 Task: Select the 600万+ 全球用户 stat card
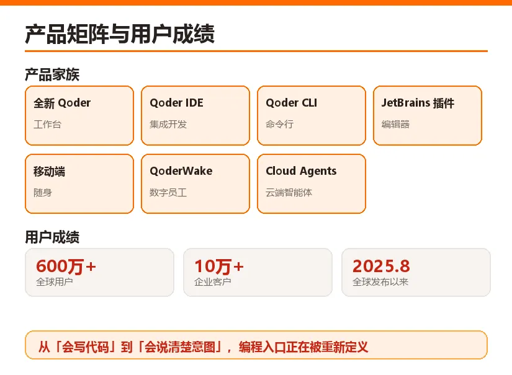(x=99, y=272)
